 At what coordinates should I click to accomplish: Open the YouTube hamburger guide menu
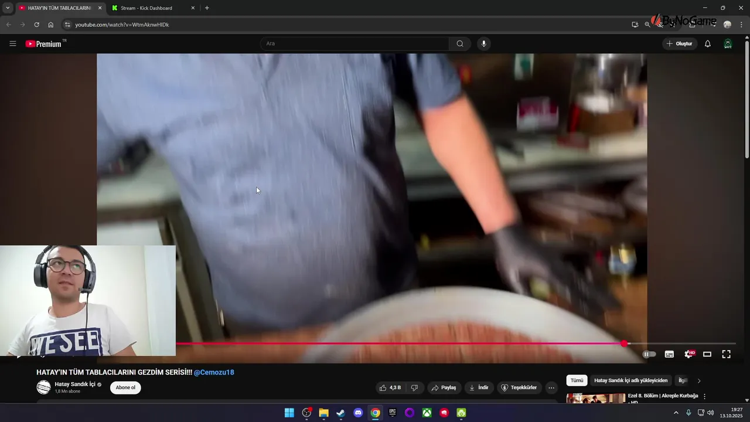(13, 43)
